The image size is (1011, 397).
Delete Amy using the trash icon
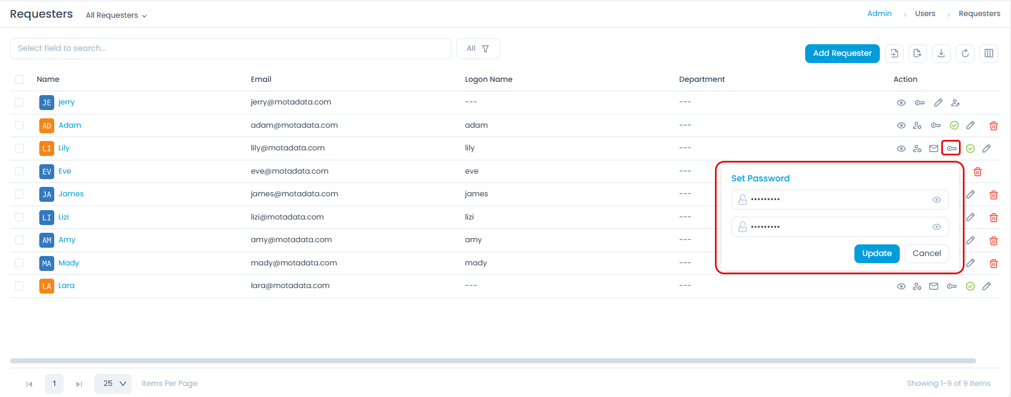click(x=994, y=241)
